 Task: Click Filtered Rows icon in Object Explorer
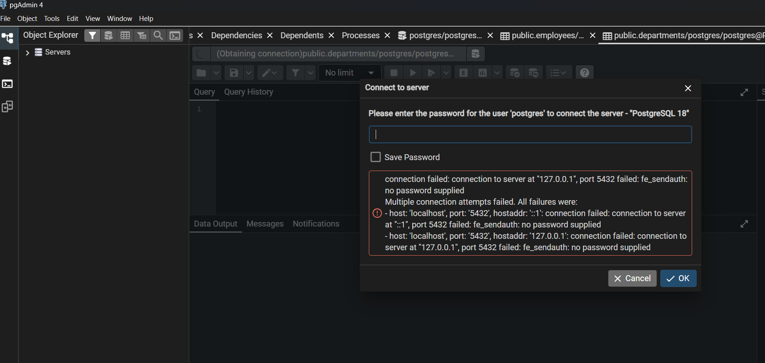[142, 35]
